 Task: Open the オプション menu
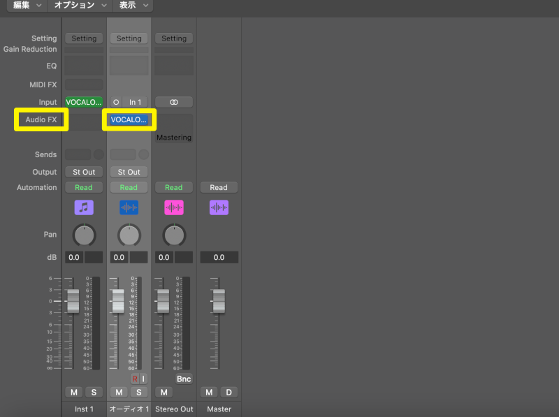point(80,6)
